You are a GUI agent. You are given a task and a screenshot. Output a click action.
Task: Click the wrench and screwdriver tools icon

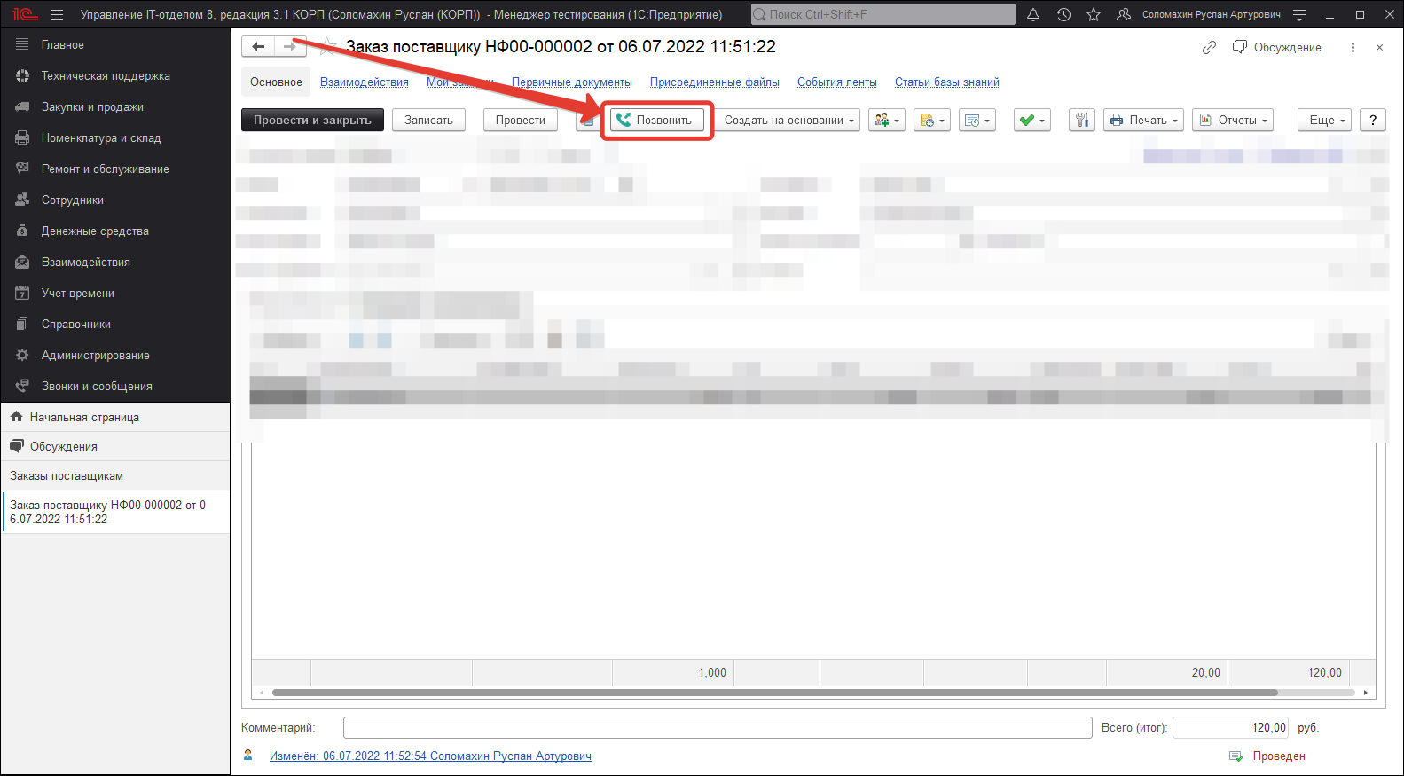[1081, 121]
